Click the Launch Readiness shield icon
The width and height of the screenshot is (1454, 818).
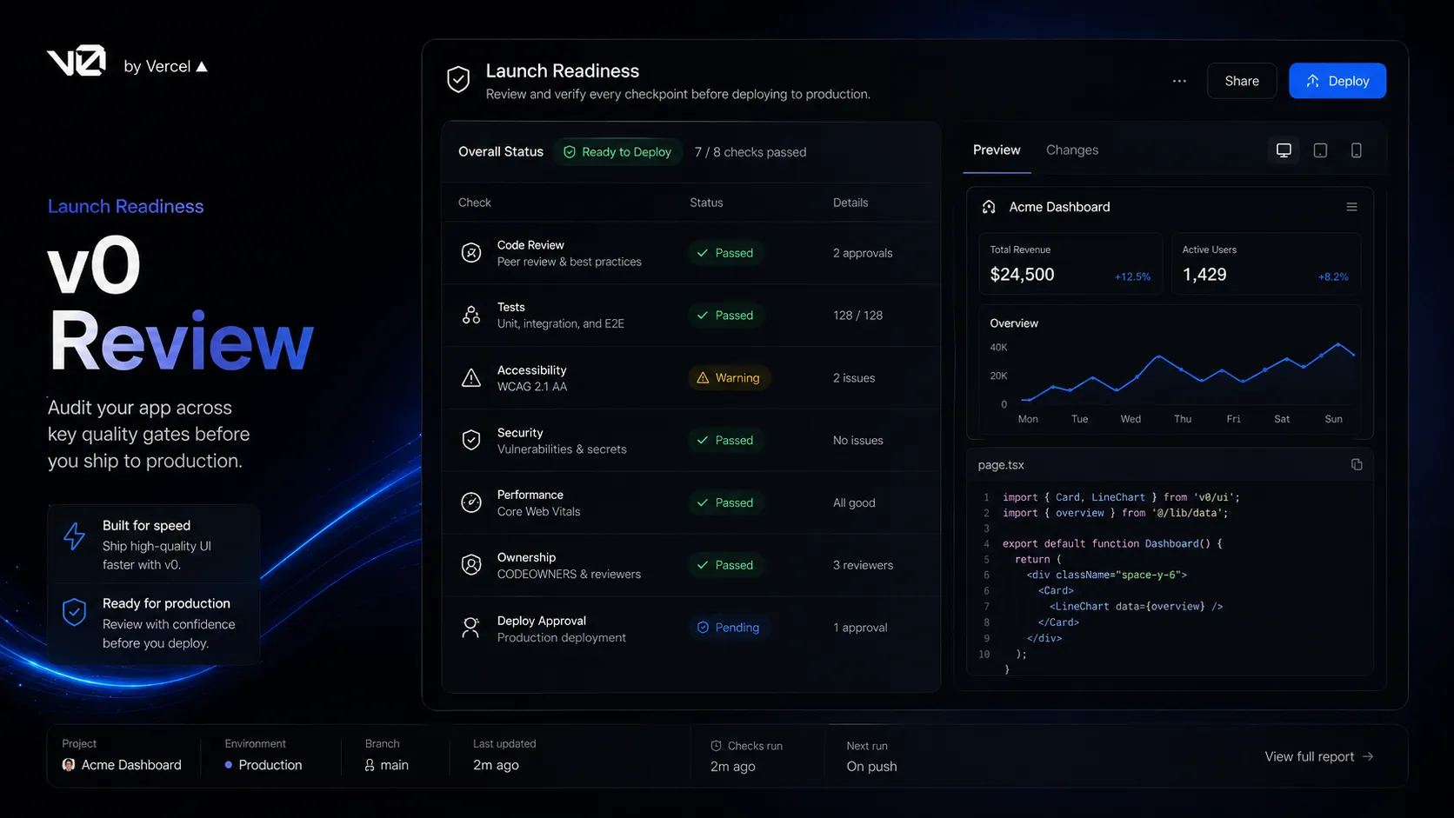pyautogui.click(x=458, y=79)
